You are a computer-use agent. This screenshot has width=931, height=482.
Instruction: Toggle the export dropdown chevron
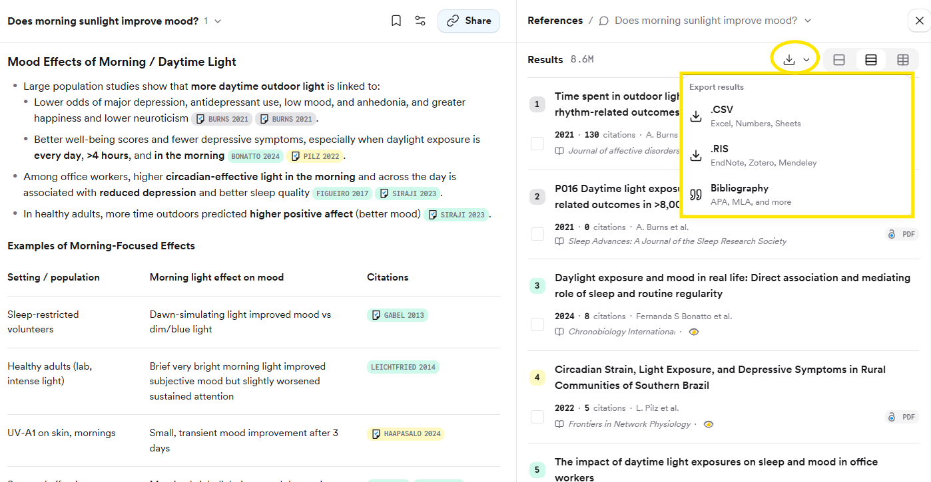[806, 60]
